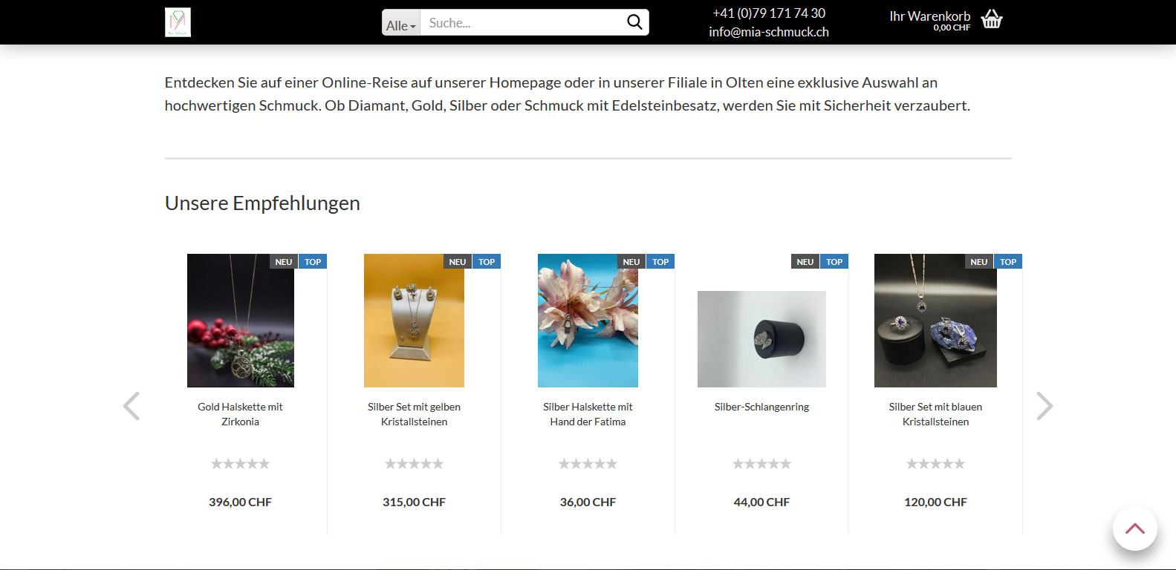1176x570 pixels.
Task: Call the phone number +41 (0)79 171 74 30
Action: [769, 13]
